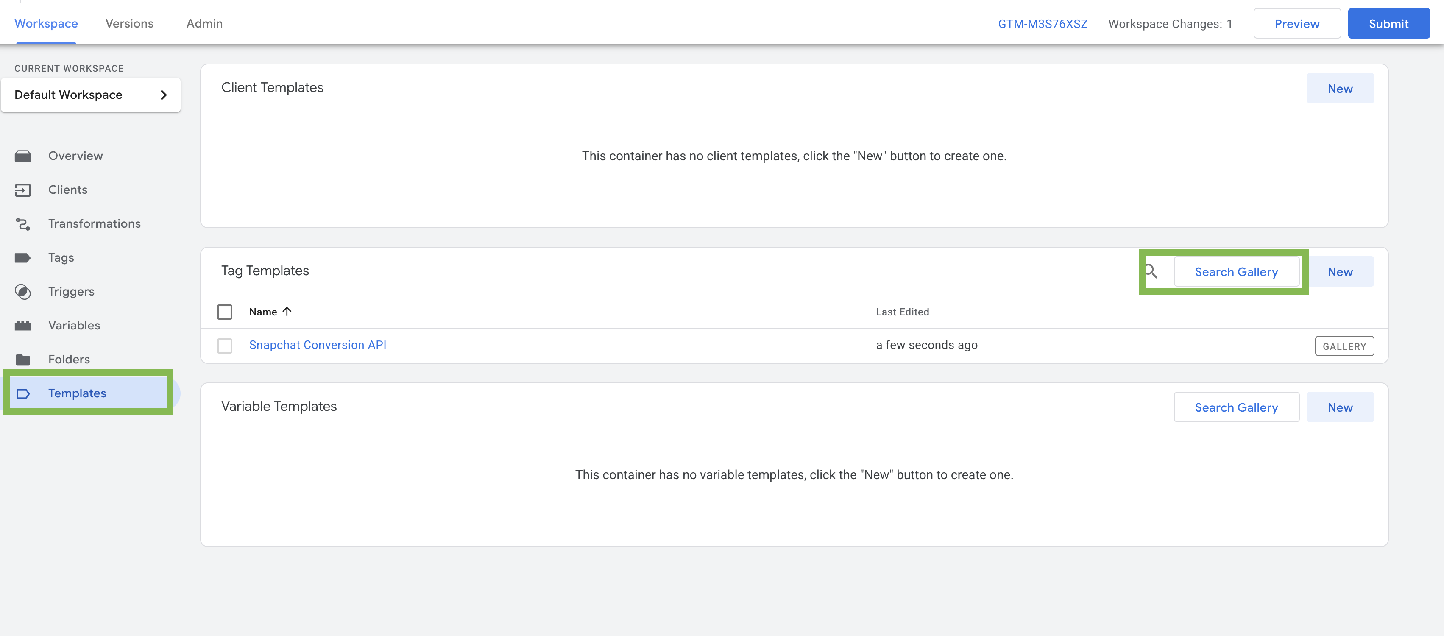The height and width of the screenshot is (636, 1444).
Task: Click the Client Templates heading
Action: [272, 87]
